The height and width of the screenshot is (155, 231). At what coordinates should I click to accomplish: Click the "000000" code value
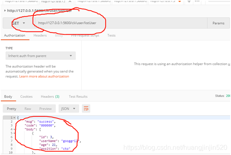[x=46, y=125]
